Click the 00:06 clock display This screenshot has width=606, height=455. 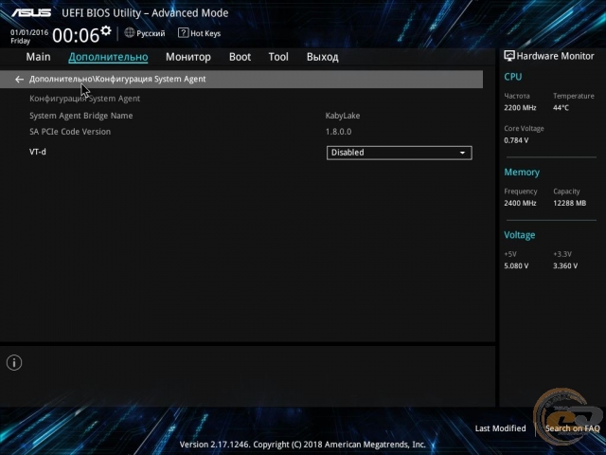coord(76,36)
